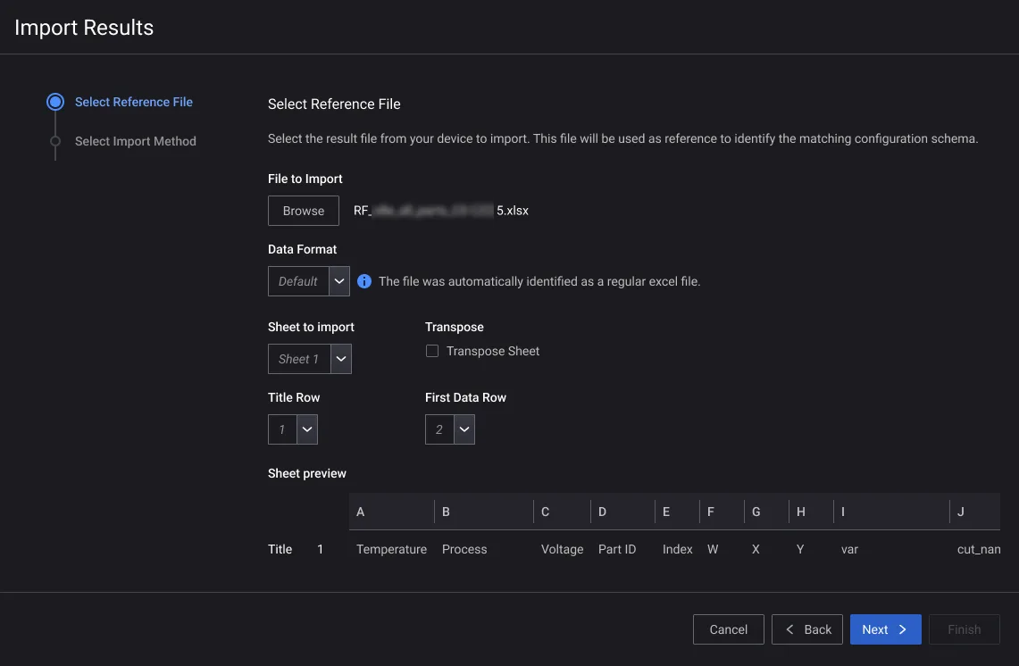
Task: Click the Cancel button
Action: [x=729, y=629]
